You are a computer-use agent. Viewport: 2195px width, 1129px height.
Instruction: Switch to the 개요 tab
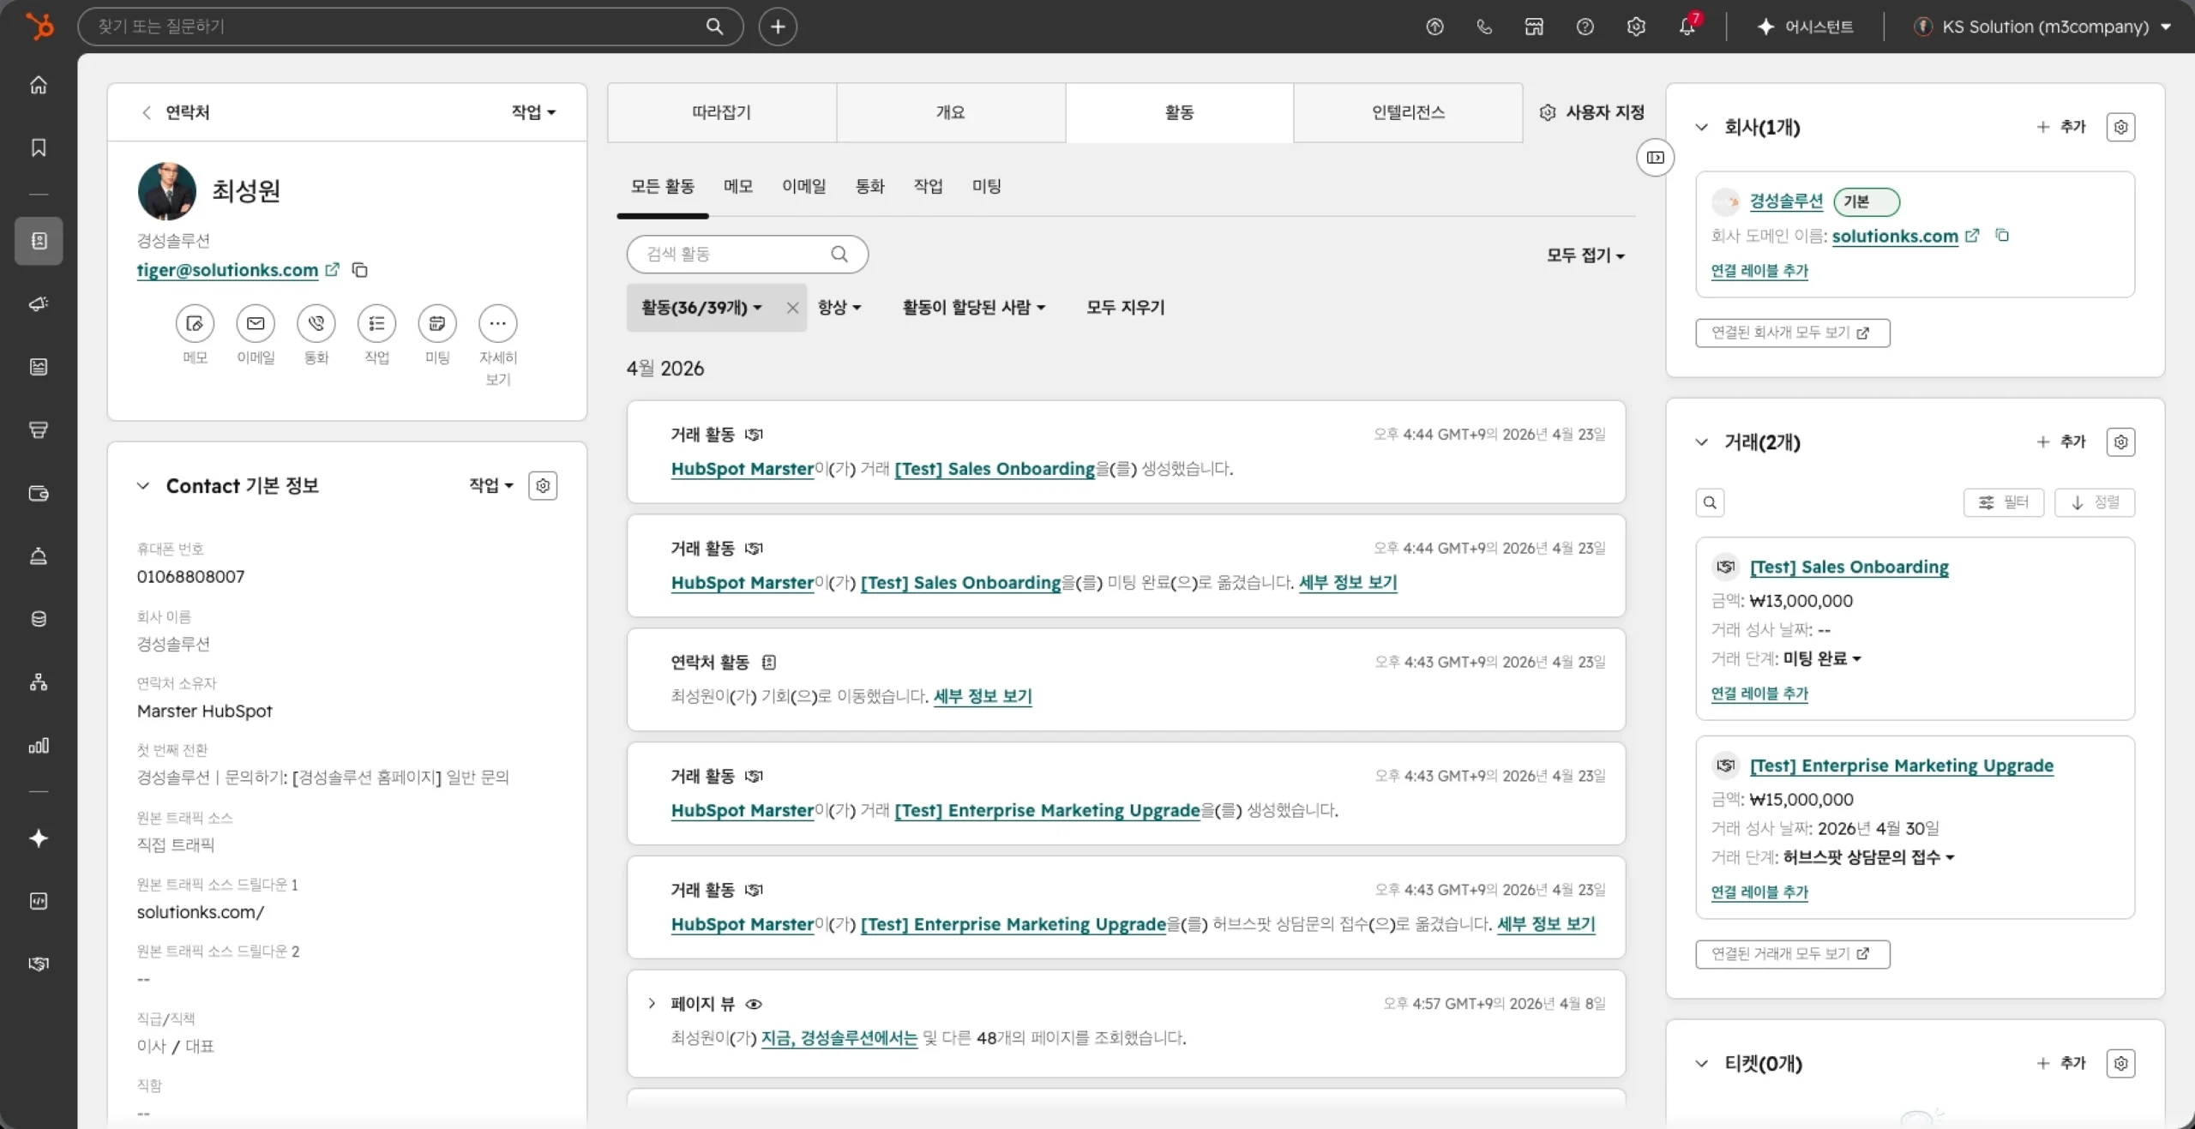pyautogui.click(x=951, y=112)
